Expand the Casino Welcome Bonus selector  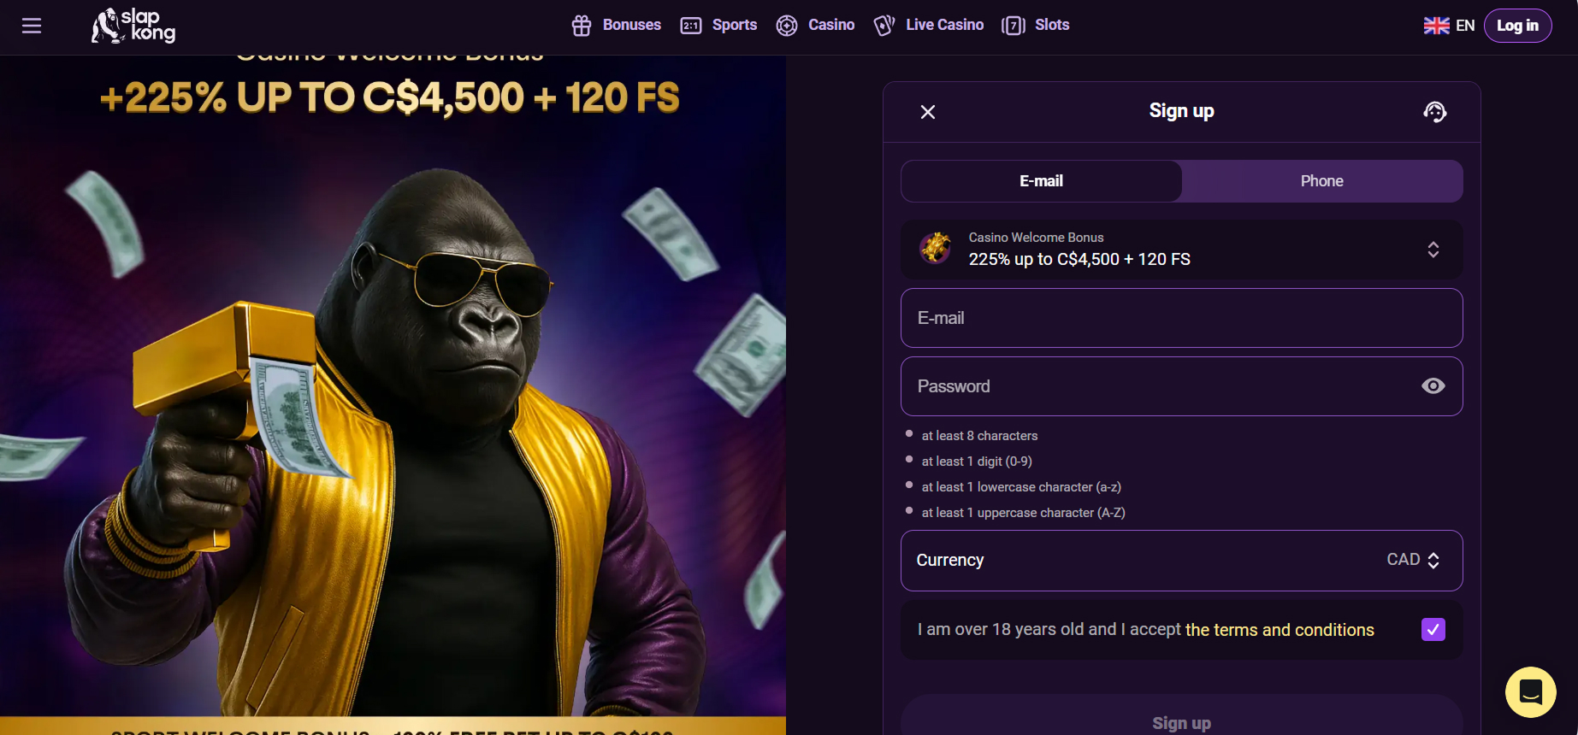(1182, 250)
